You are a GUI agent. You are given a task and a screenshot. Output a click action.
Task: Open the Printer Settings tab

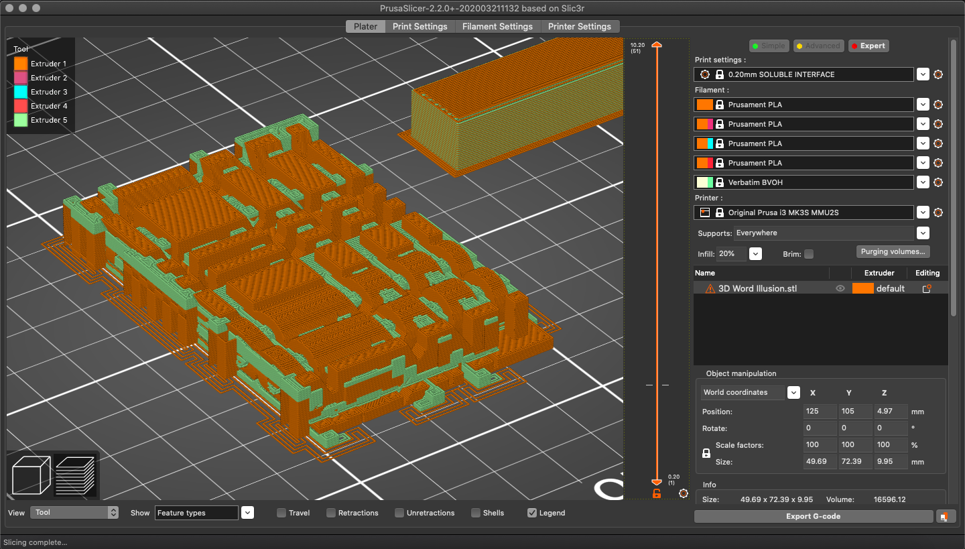click(580, 27)
